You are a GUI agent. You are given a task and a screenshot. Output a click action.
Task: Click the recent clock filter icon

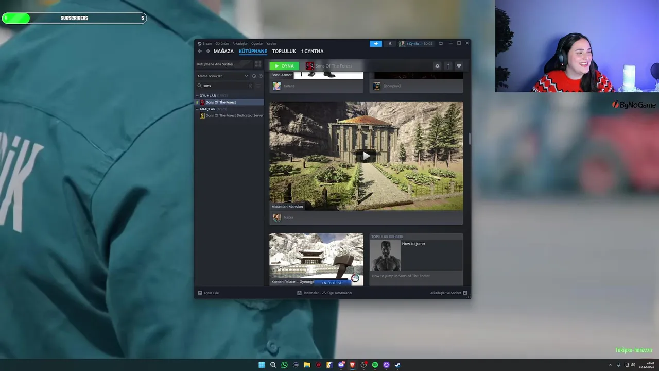(254, 76)
